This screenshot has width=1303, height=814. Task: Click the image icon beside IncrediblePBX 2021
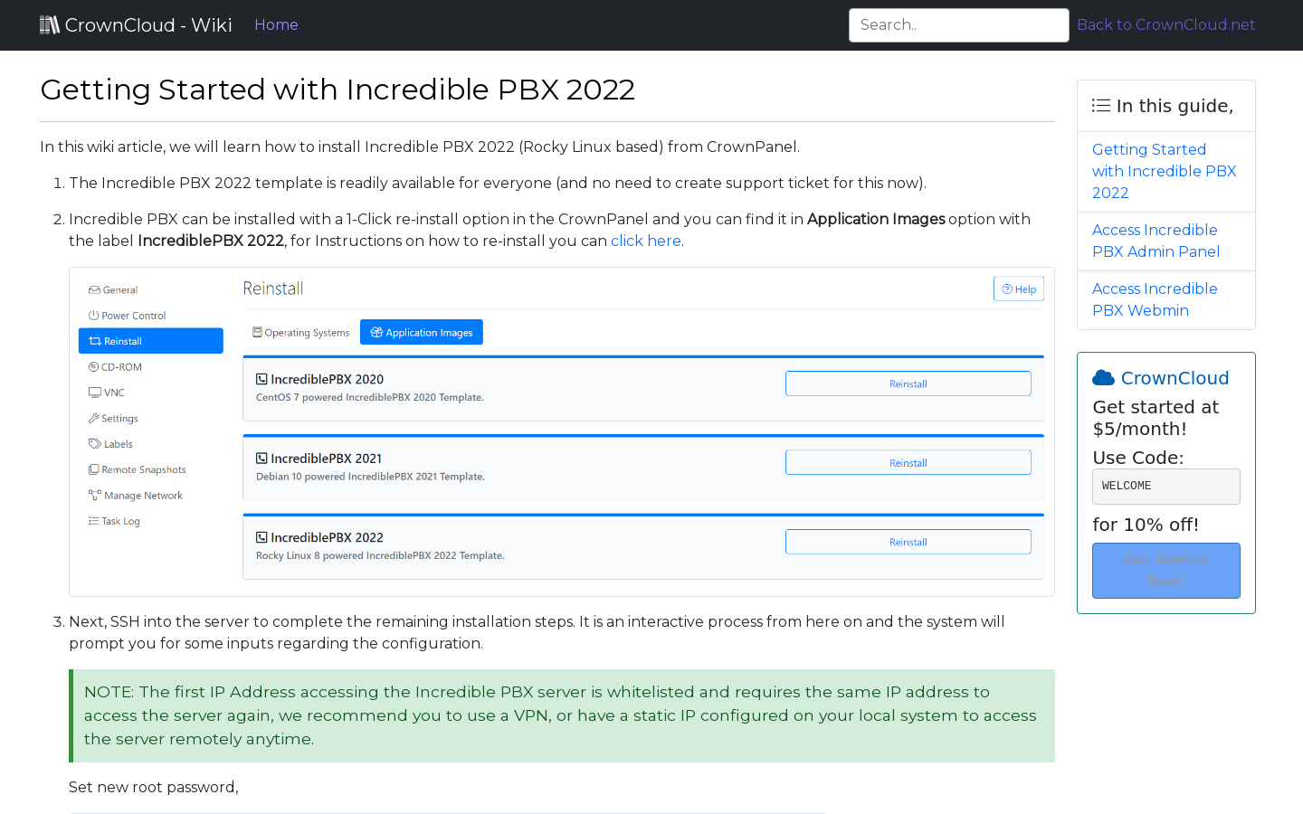262,459
